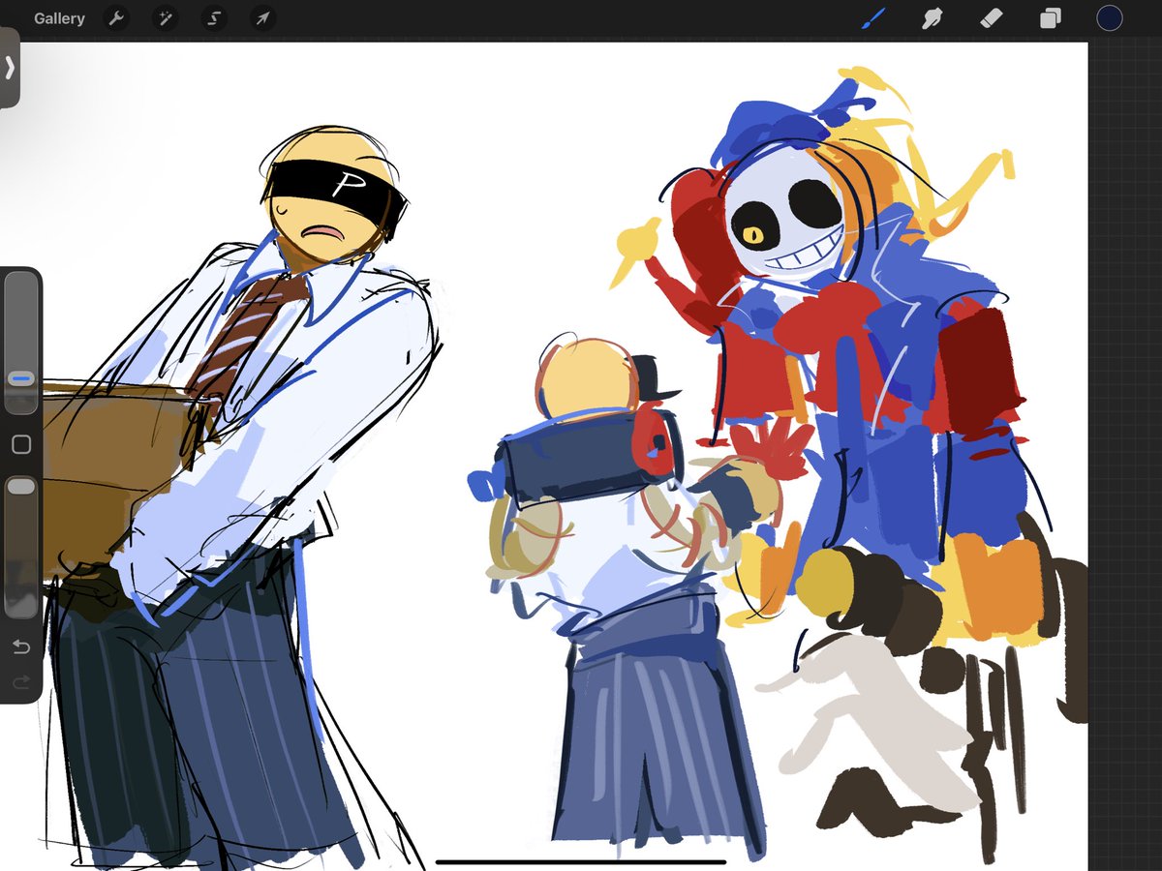Open the active dark blue color picker
Screen dimensions: 1162x871
(x=1110, y=18)
